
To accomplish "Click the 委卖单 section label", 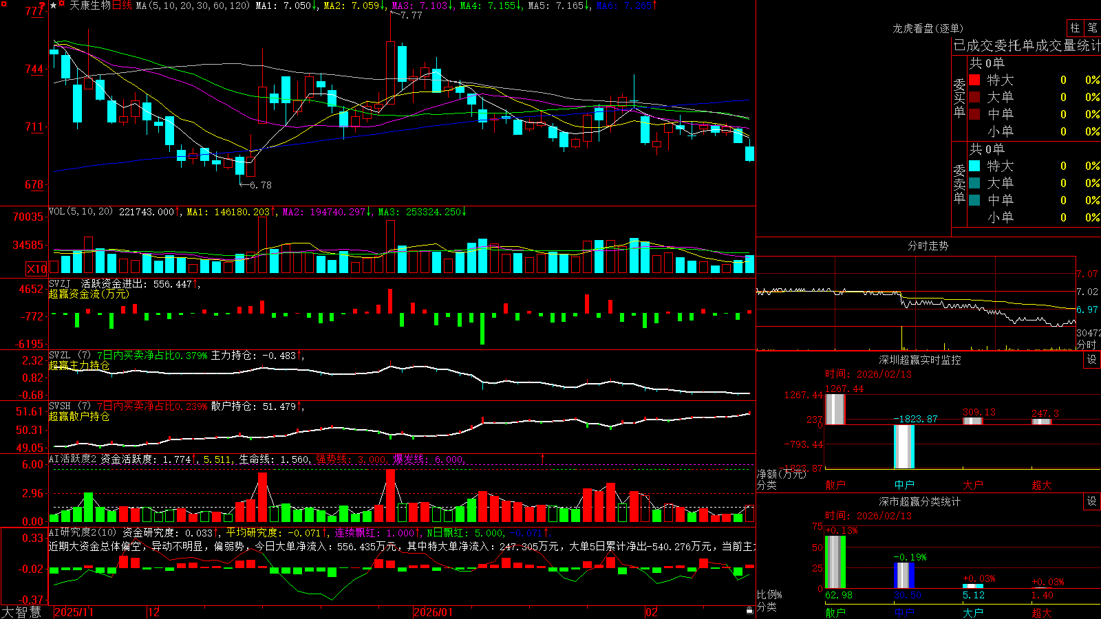I will [x=959, y=184].
